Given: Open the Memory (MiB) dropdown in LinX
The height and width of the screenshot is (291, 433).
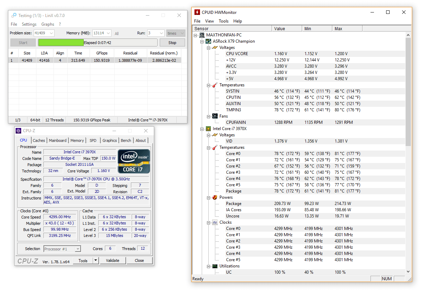Looking at the screenshot, I should [108, 33].
